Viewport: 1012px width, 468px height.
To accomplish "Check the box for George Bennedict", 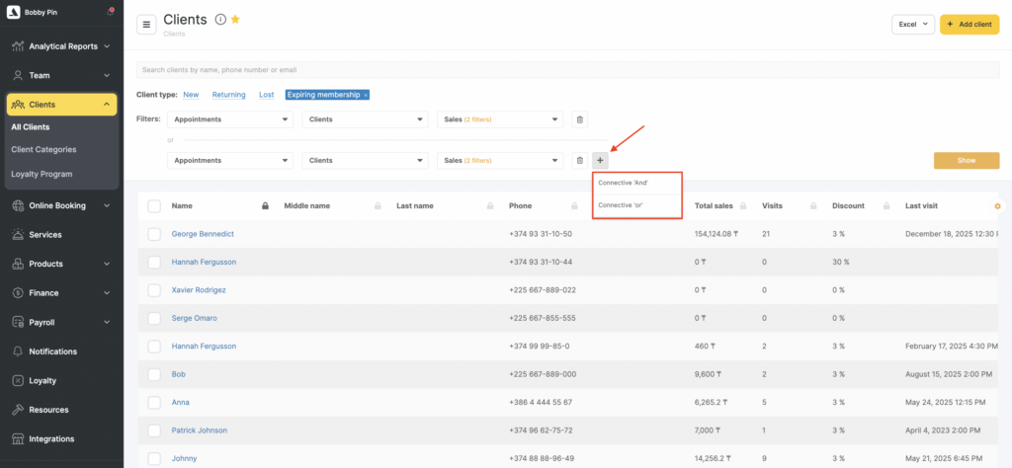I will point(154,234).
